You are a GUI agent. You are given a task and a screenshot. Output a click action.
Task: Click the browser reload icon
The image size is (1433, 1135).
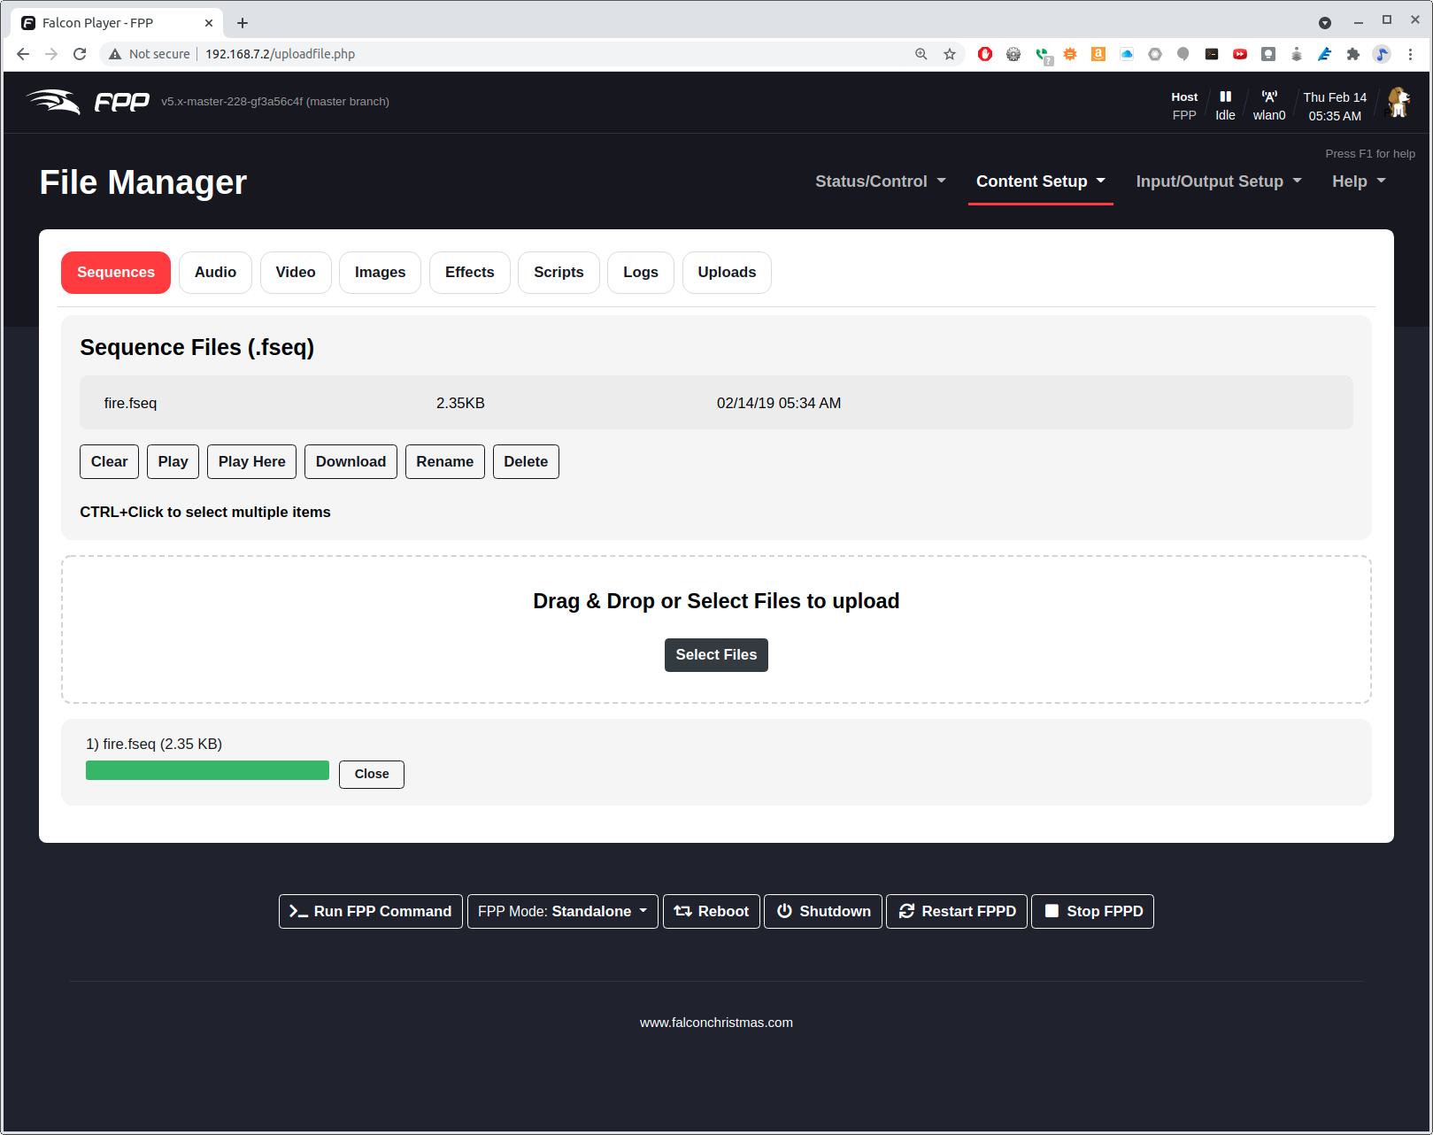pos(80,54)
